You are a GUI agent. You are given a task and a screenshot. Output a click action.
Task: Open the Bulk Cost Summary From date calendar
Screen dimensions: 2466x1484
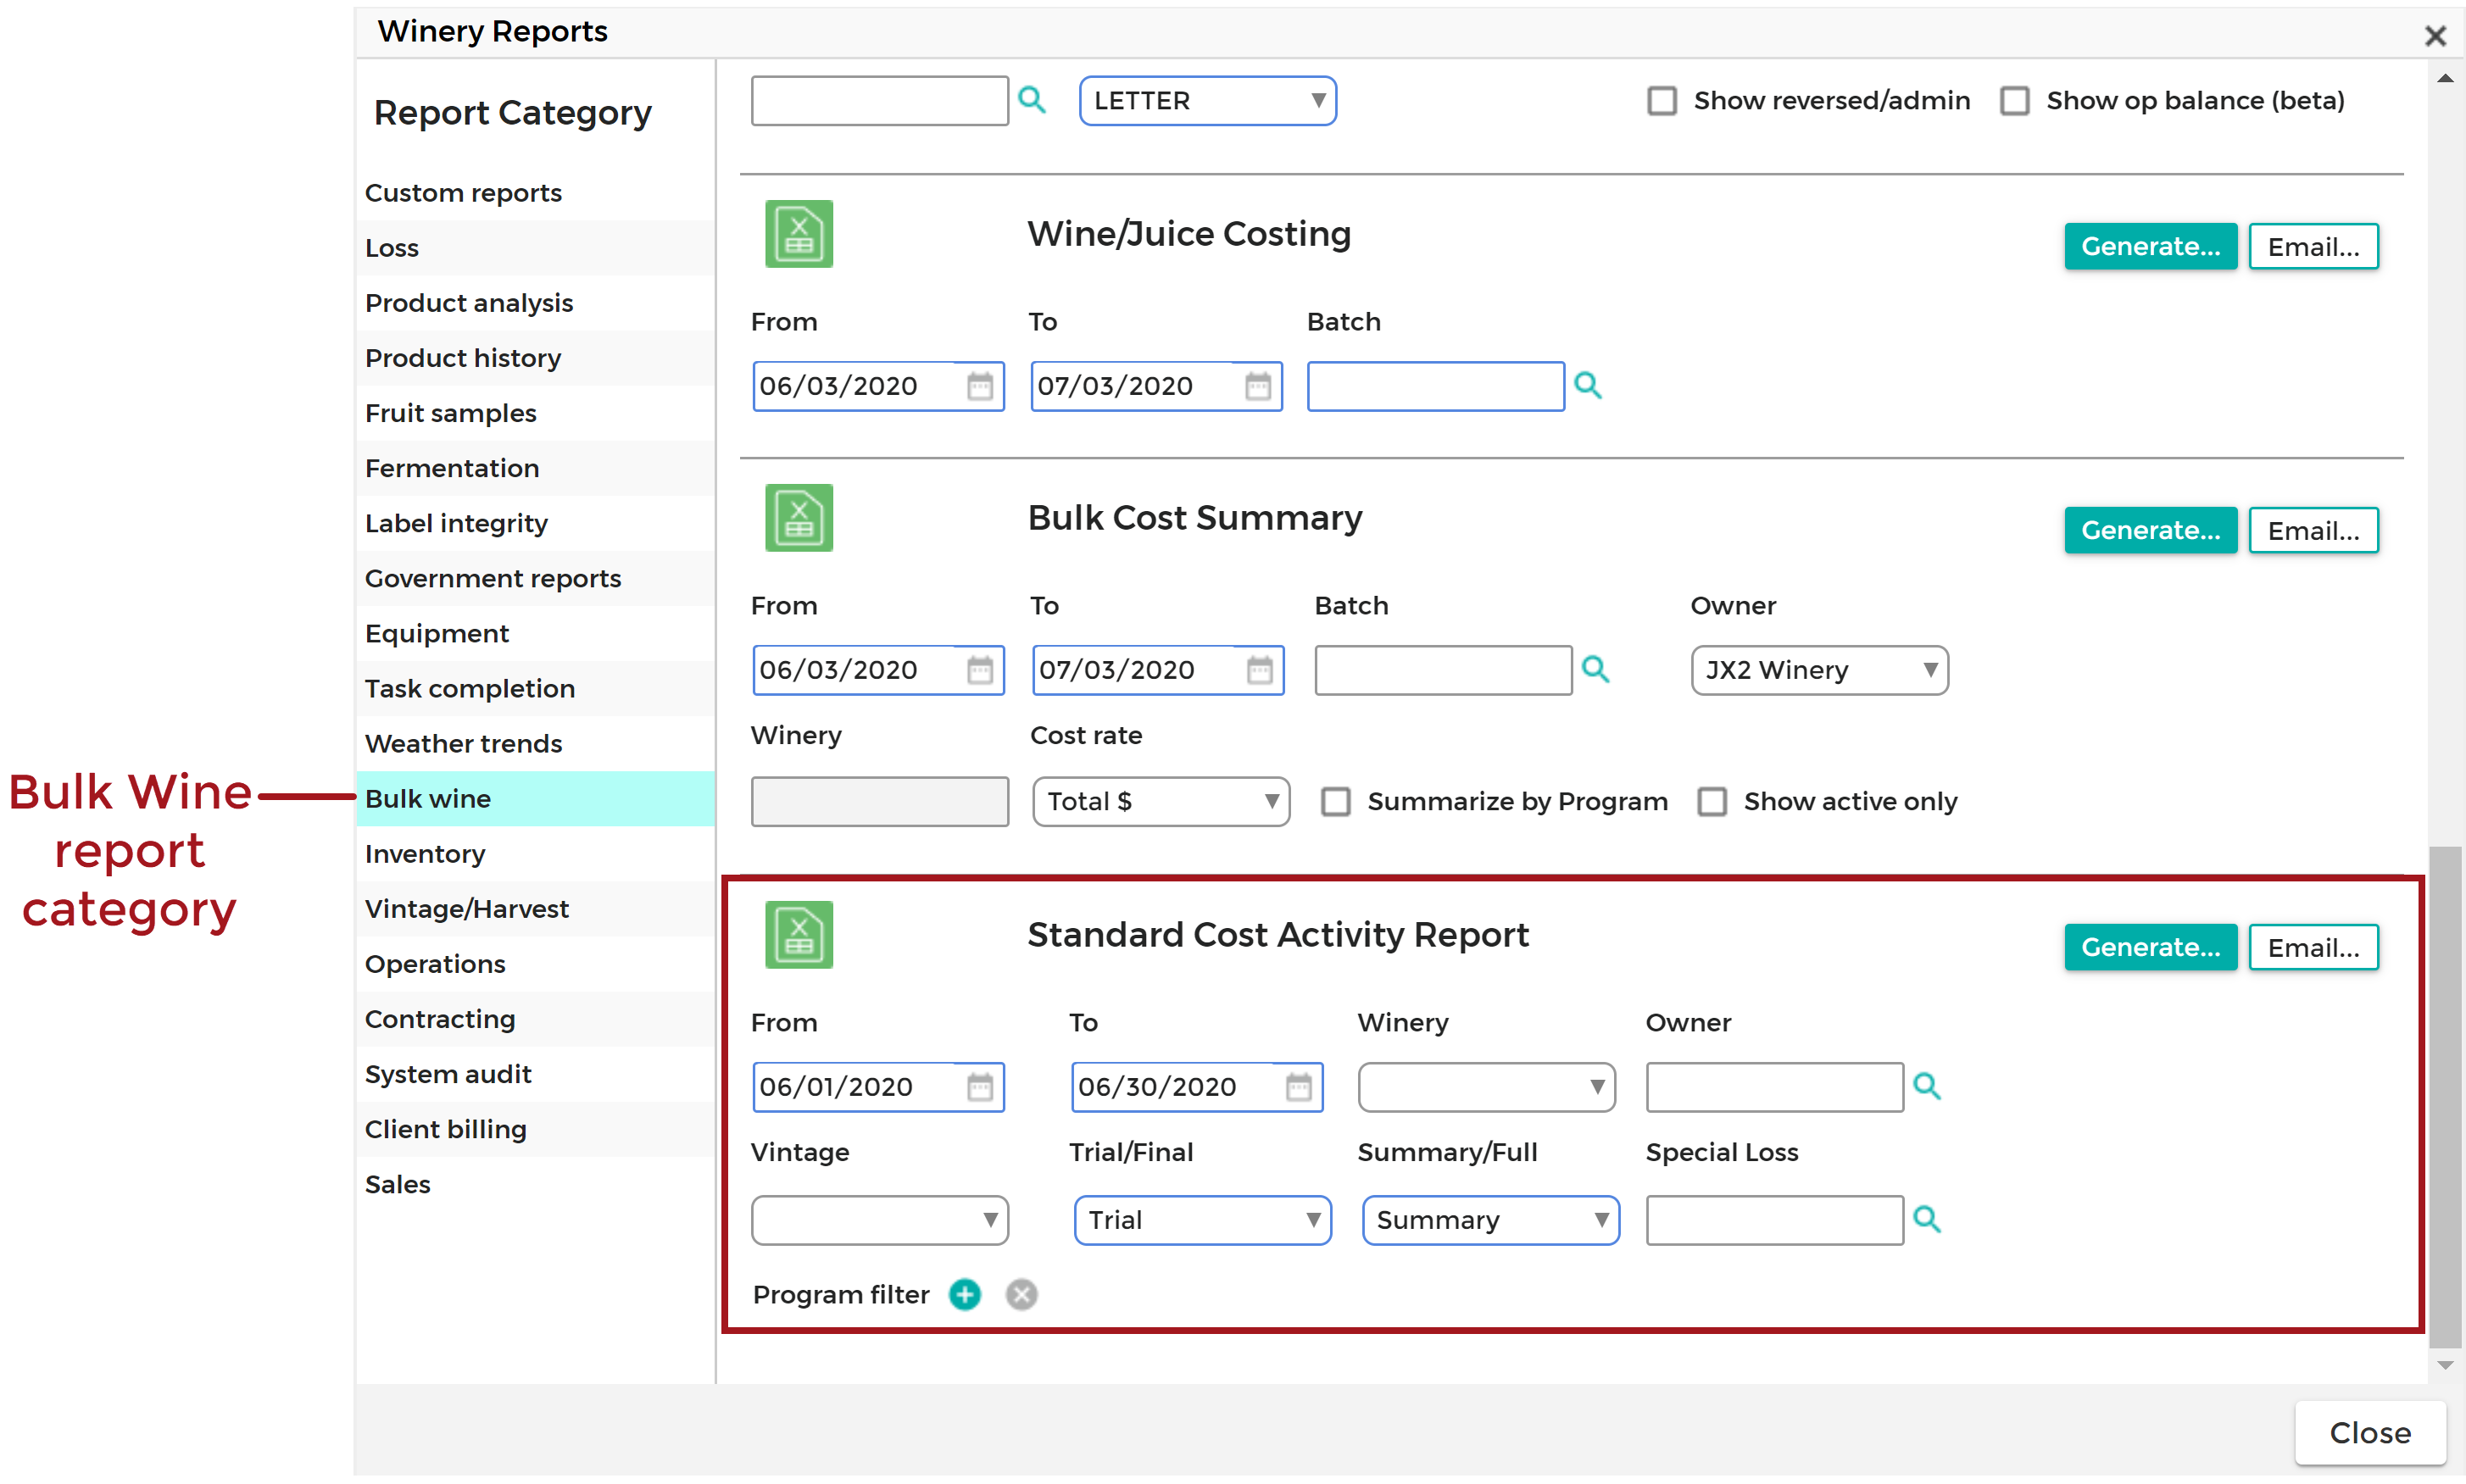pos(980,670)
